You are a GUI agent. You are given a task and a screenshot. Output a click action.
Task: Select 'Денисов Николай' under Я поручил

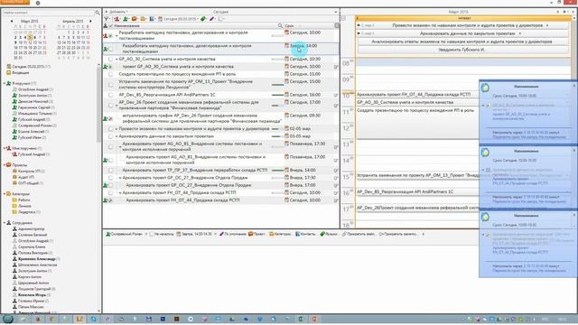33,101
